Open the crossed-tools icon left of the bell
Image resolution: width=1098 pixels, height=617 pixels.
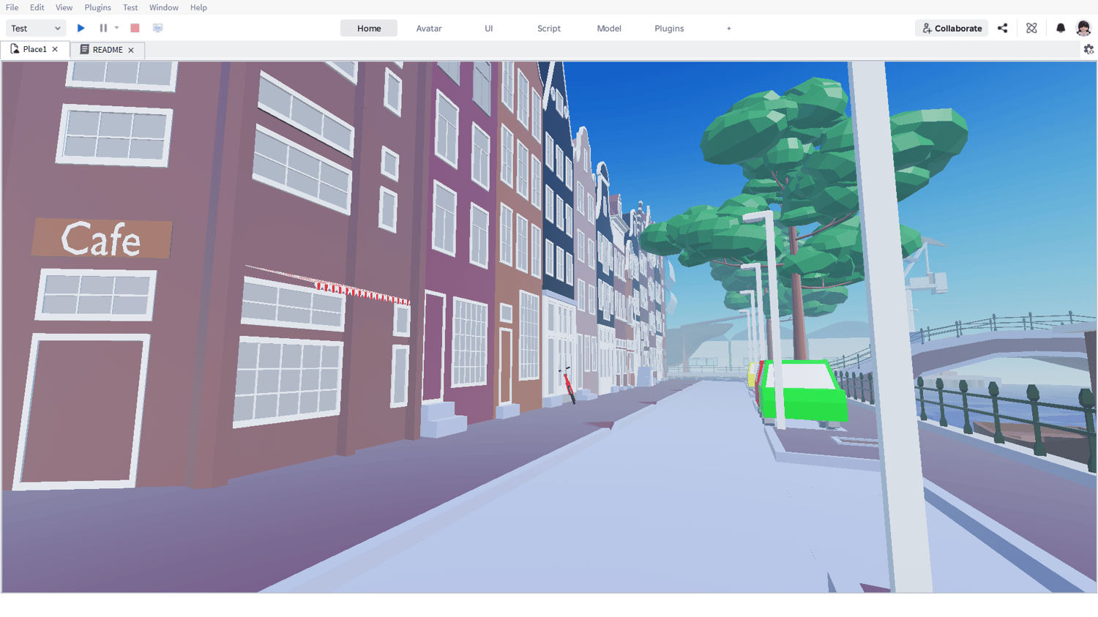coord(1031,28)
